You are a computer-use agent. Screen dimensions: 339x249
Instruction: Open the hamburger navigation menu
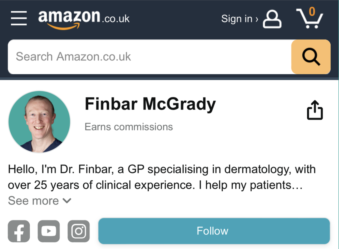(19, 18)
